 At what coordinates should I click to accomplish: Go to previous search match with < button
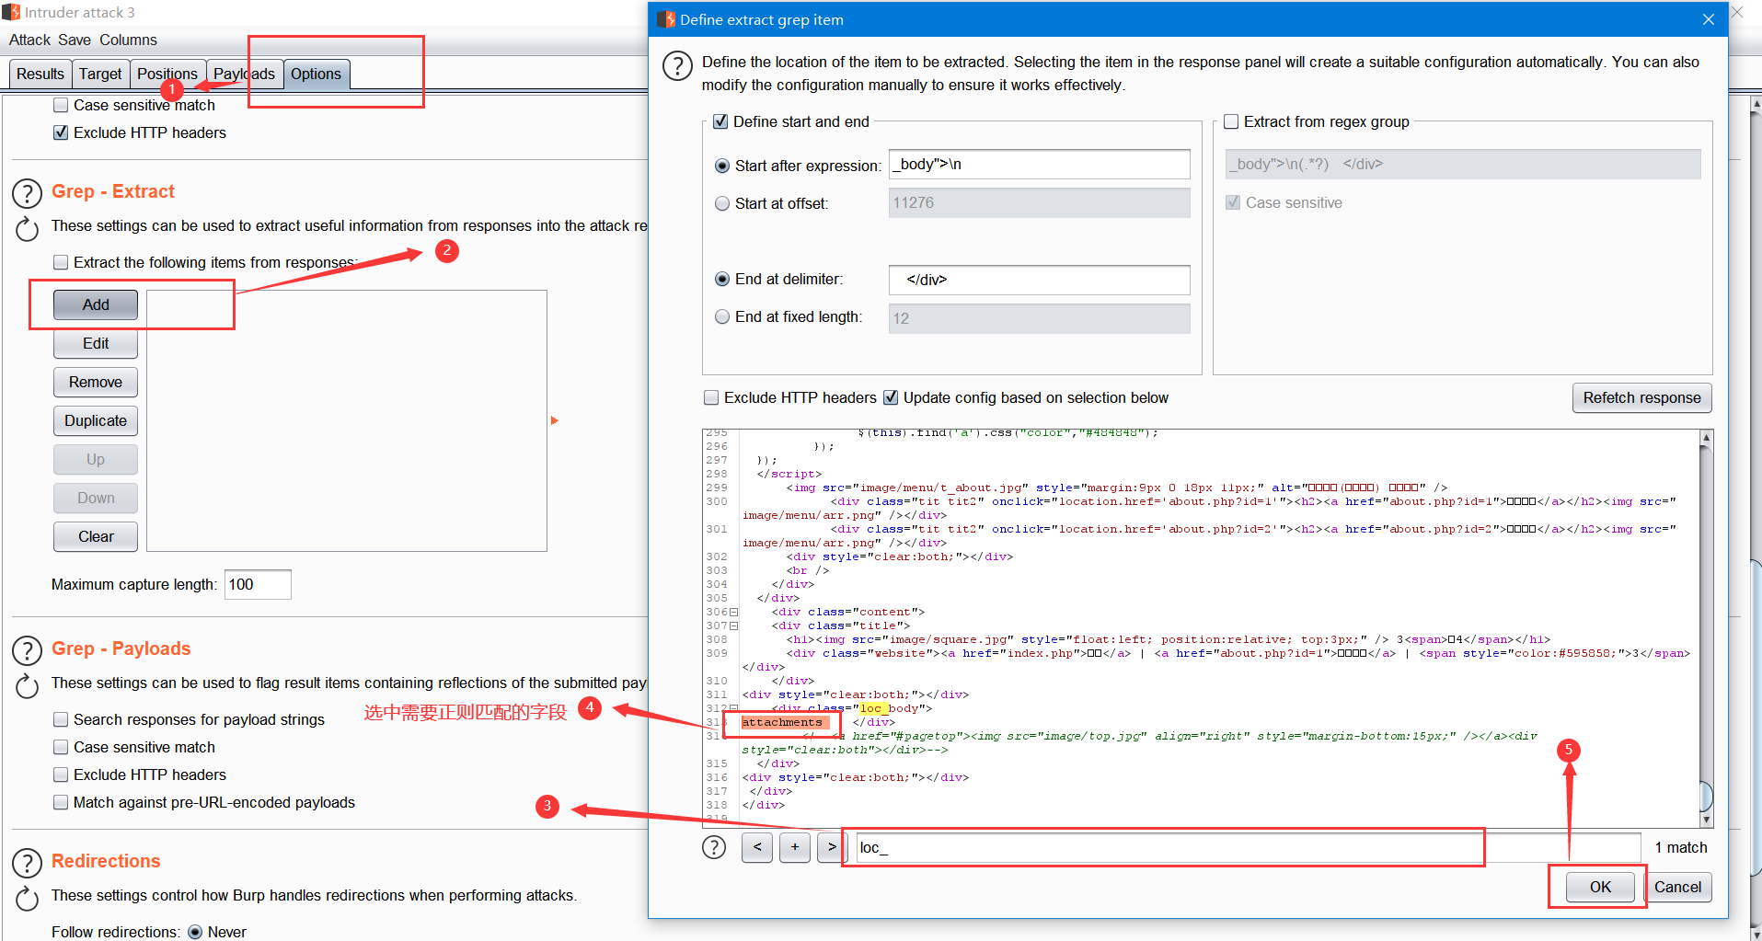click(757, 847)
